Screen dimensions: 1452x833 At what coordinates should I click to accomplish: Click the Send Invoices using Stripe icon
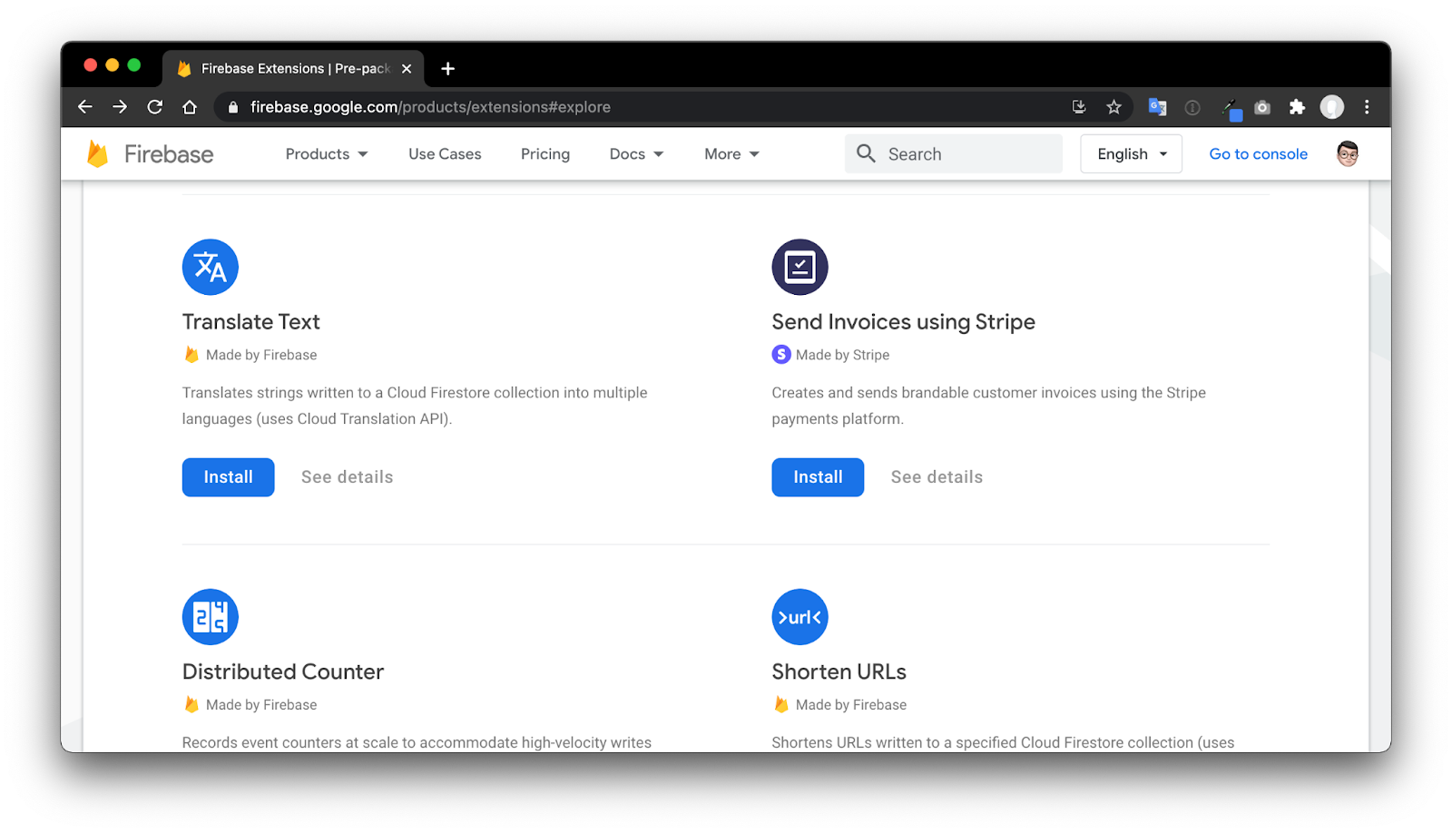tap(800, 267)
